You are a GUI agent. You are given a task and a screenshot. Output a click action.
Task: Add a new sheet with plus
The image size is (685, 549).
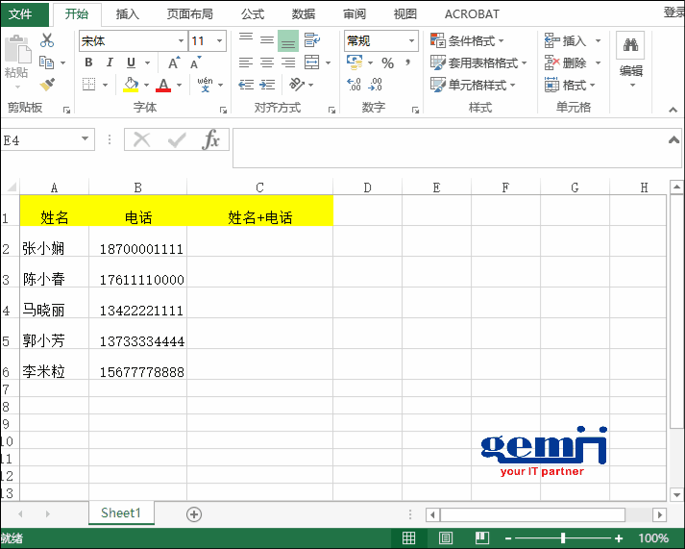194,514
